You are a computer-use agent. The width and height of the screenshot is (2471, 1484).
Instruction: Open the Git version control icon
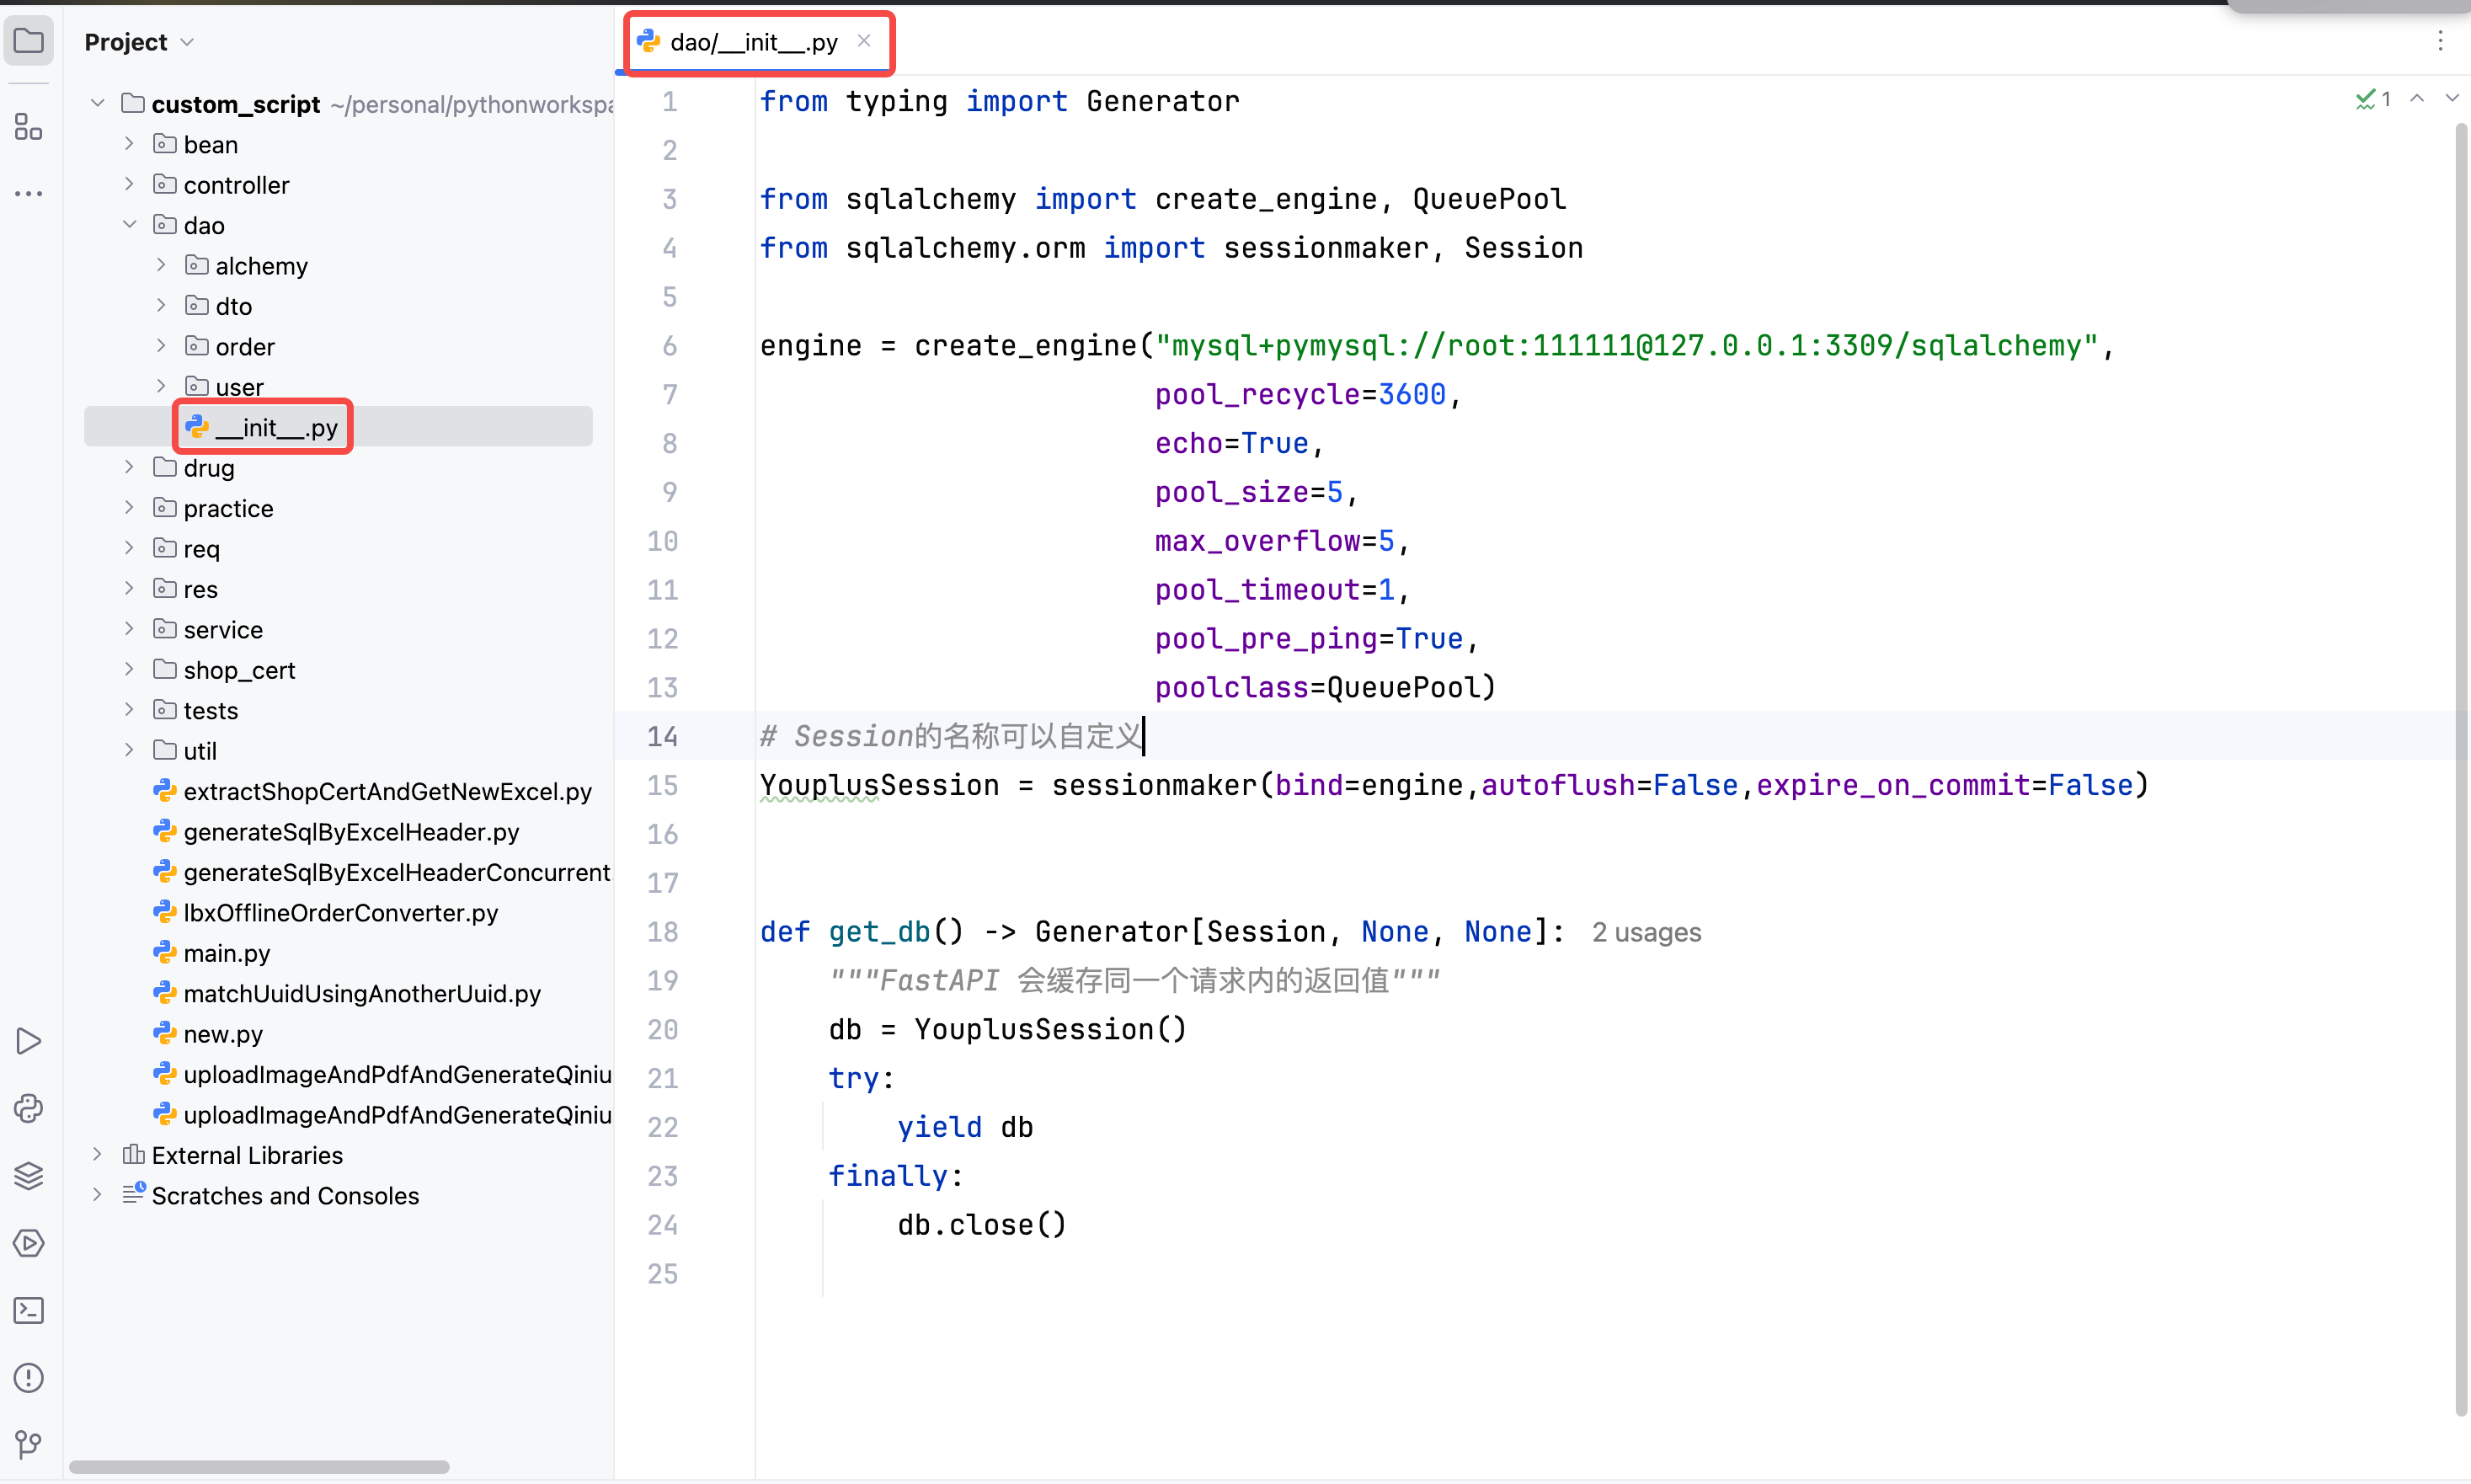click(29, 1444)
